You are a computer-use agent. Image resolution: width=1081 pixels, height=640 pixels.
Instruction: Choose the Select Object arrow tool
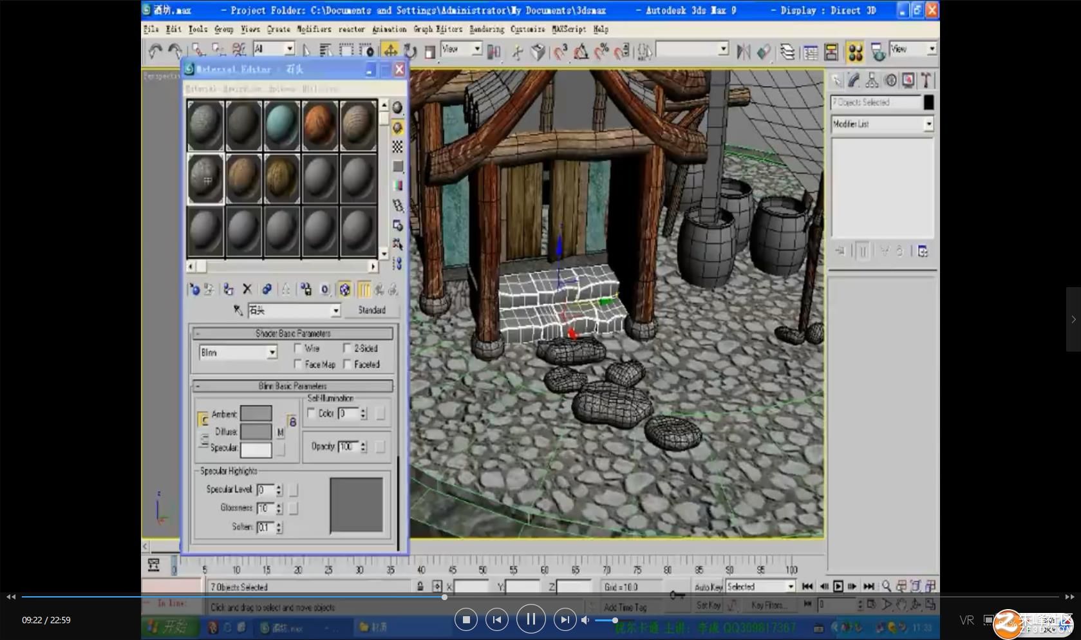[x=306, y=51]
